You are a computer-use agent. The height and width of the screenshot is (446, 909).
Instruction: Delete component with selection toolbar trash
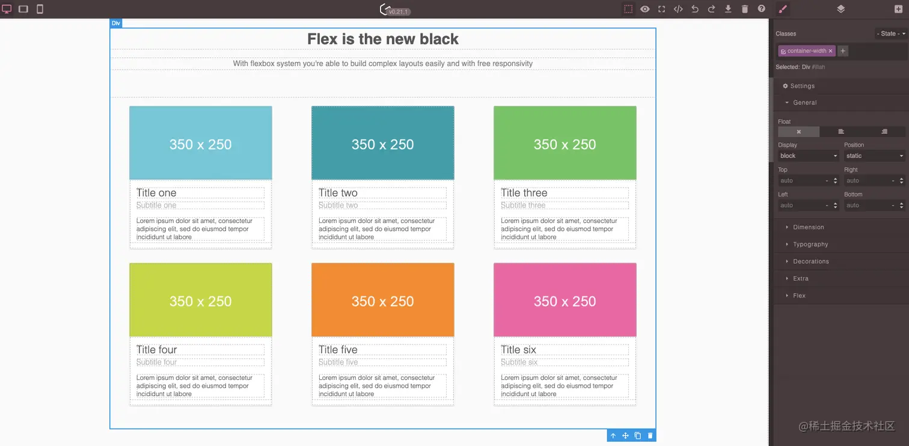[650, 436]
